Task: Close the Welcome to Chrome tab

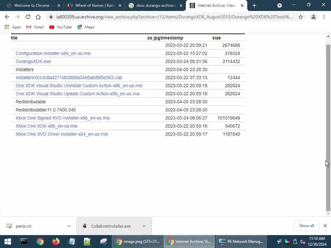Action: coord(59,6)
